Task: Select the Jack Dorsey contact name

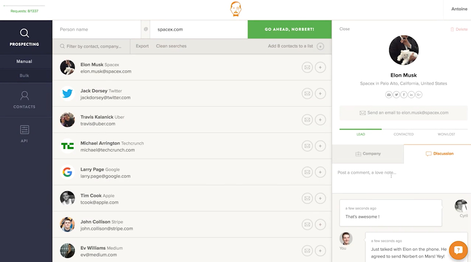Action: tap(94, 91)
